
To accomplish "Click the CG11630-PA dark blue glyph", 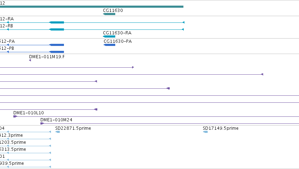I will (110, 45).
